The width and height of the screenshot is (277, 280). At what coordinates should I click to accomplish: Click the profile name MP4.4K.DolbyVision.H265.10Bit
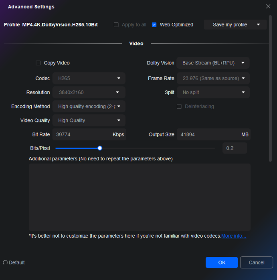60,25
